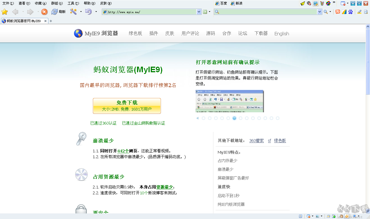
Task: Click the Baidu paw icon
Action: click(350, 12)
